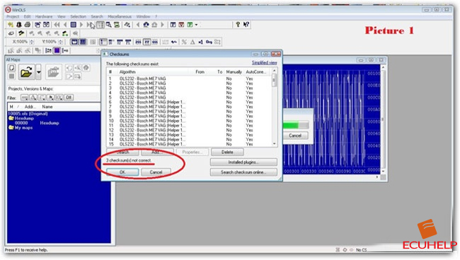Click the green toolbar icon in the second row

(x=65, y=33)
